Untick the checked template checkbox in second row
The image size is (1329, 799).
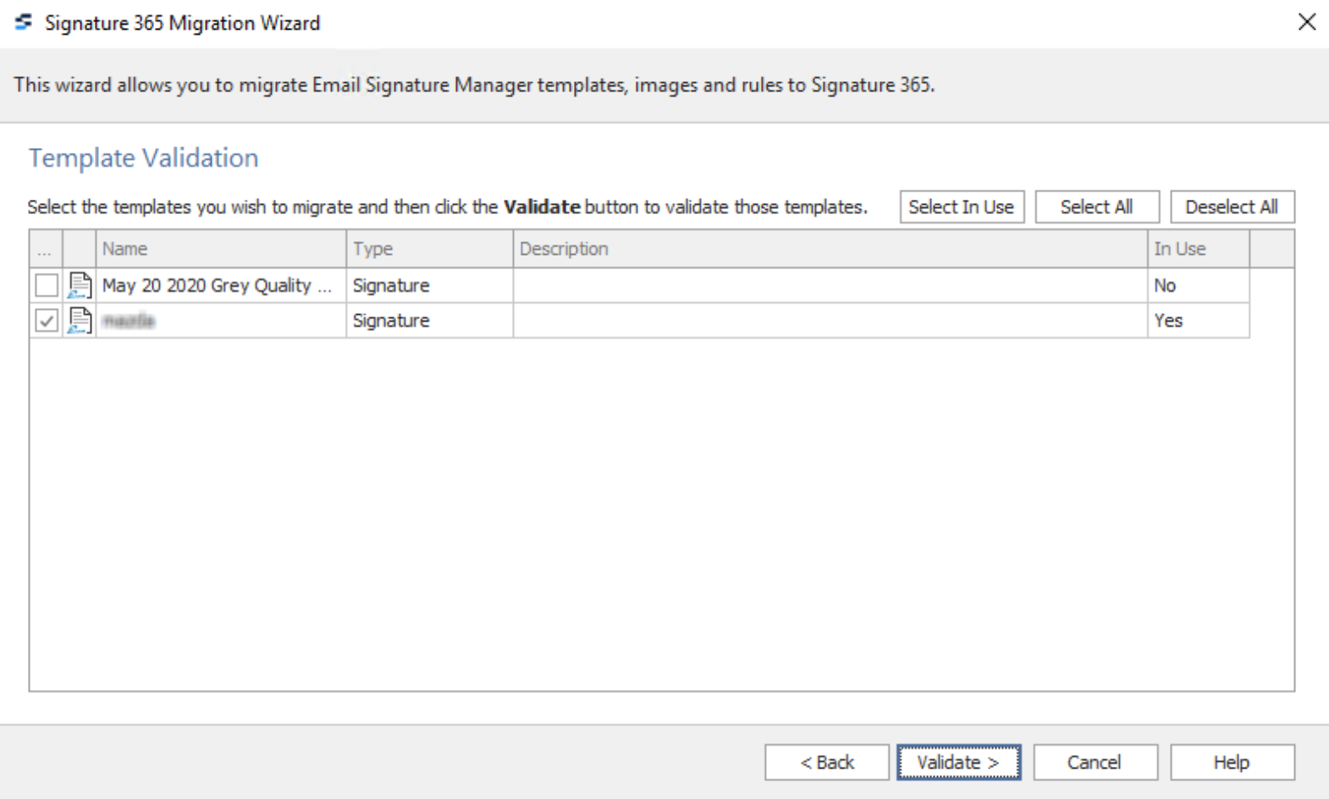[47, 321]
